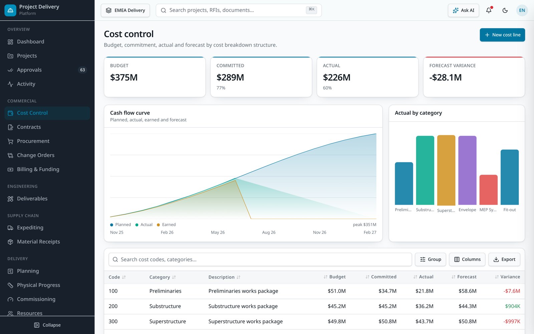Open Change Orders from sidebar
534x334 pixels.
[47, 155]
